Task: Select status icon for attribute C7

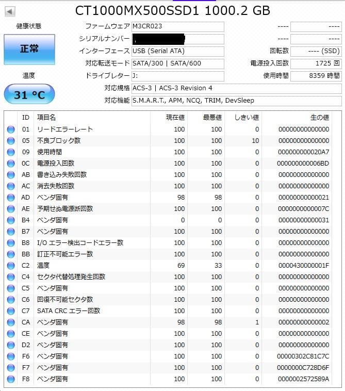Action: tap(11, 311)
